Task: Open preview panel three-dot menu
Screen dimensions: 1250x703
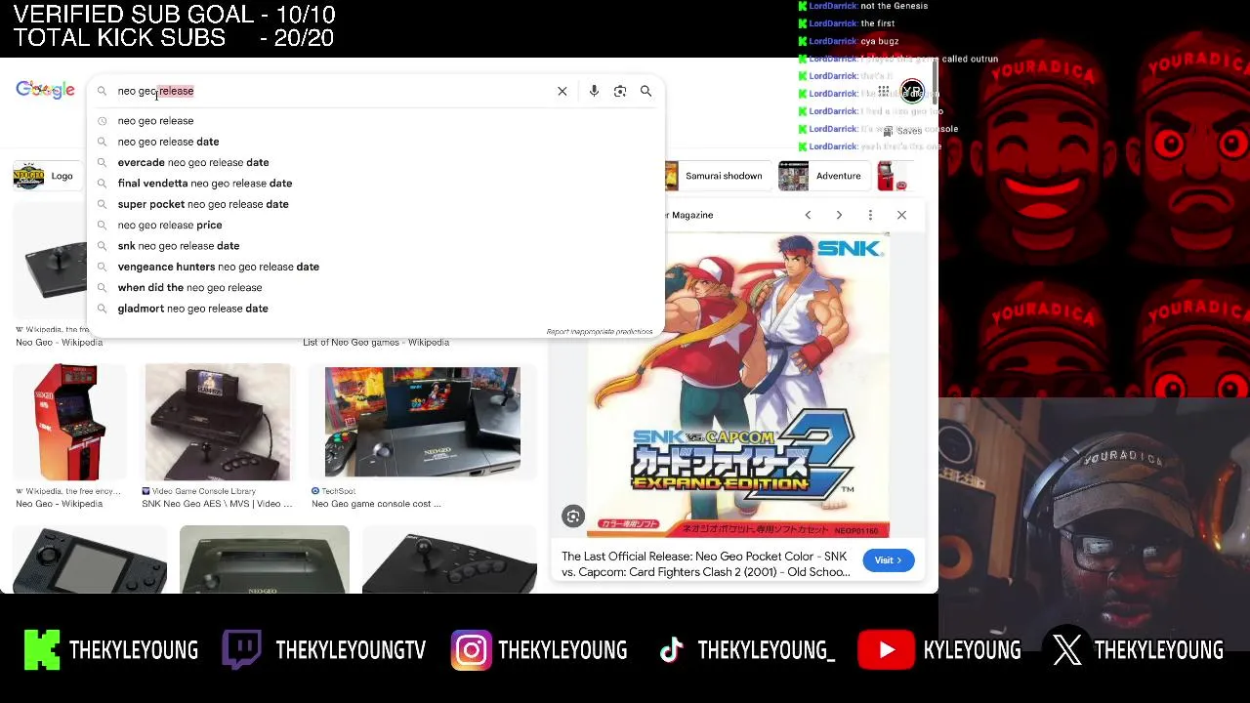Action: coord(870,215)
